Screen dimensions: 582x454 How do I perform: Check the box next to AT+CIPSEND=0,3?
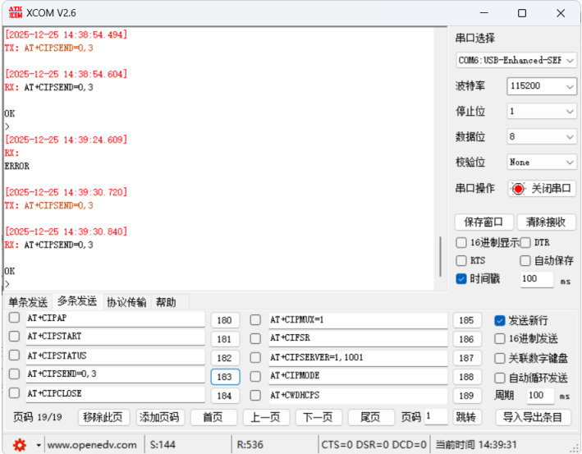click(14, 374)
